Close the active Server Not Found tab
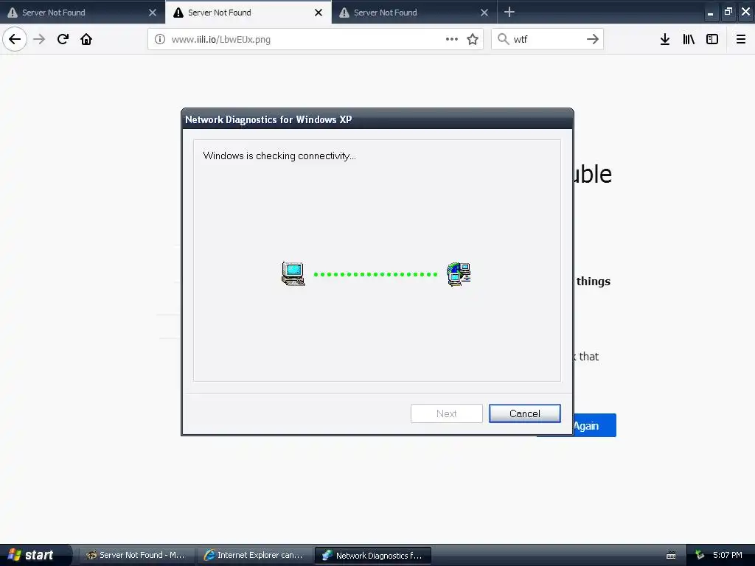Image resolution: width=755 pixels, height=566 pixels. pos(319,13)
